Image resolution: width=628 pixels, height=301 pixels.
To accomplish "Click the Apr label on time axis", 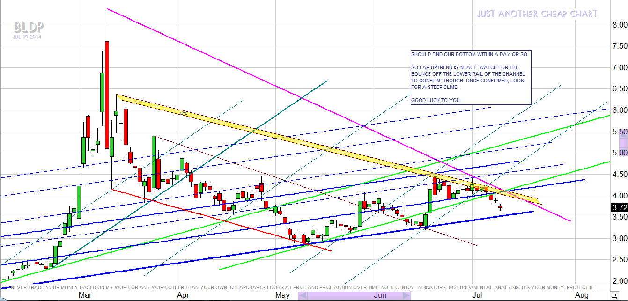I will (x=183, y=295).
